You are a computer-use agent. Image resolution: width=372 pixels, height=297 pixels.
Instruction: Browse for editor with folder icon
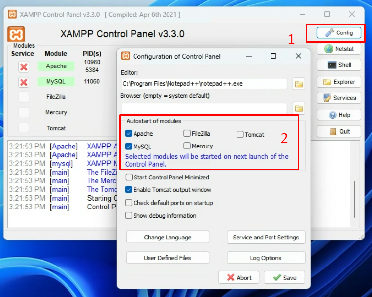(299, 84)
